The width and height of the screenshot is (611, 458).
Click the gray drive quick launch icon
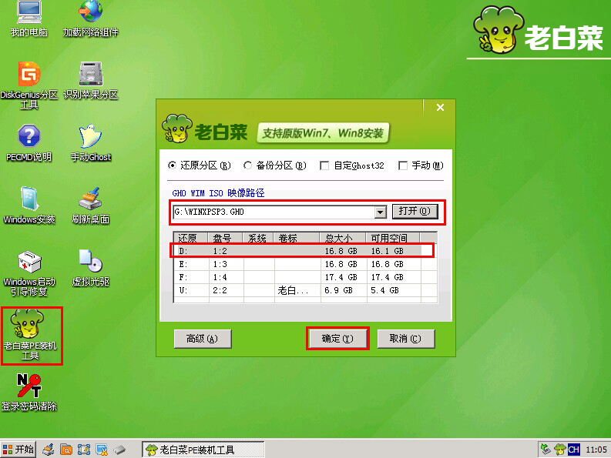tap(119, 450)
